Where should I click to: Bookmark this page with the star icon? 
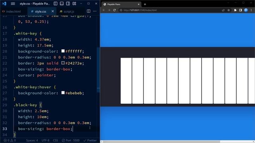click(228, 10)
